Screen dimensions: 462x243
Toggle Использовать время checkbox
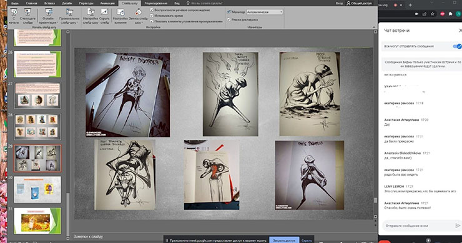click(152, 16)
